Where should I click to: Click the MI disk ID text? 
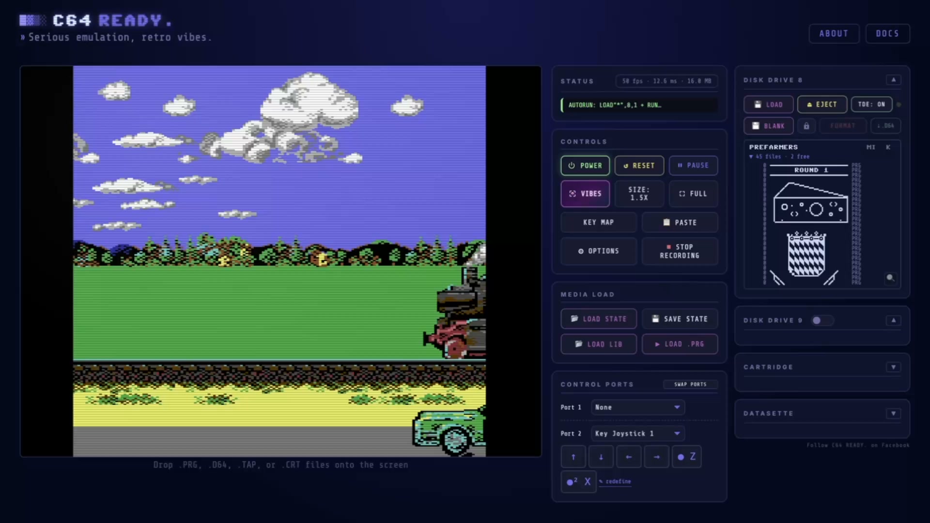tap(871, 147)
